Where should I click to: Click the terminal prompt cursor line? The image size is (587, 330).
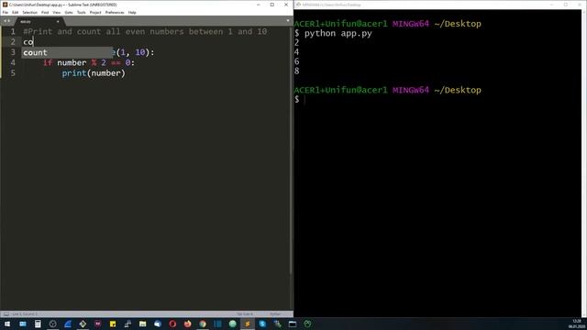pos(301,99)
